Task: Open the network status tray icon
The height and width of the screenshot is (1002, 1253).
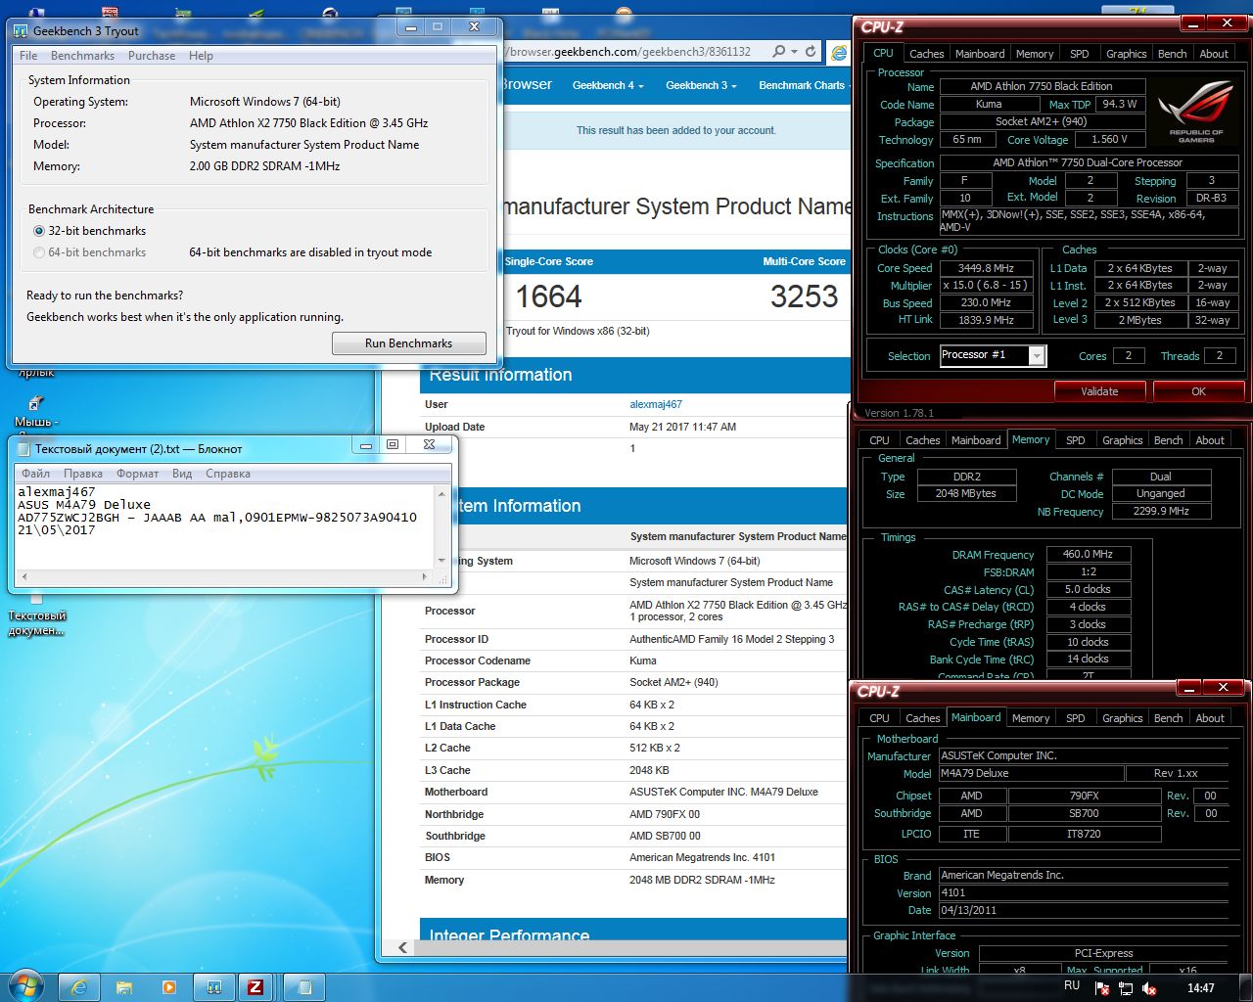Action: 1127,988
